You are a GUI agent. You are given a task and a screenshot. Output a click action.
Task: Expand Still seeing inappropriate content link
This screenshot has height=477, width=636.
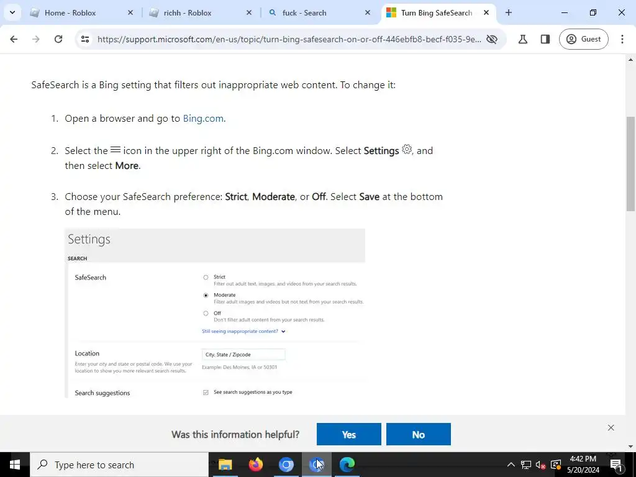243,332
